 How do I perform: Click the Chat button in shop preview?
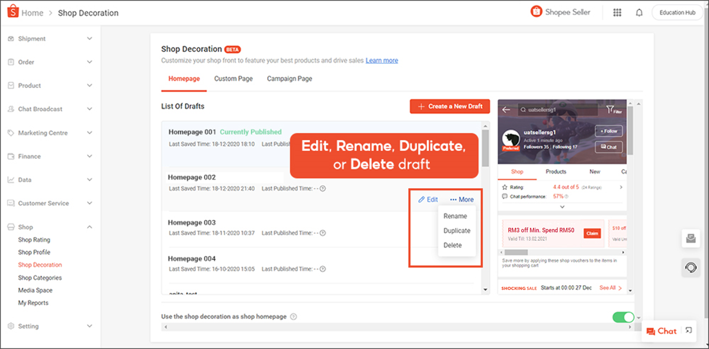tap(609, 147)
